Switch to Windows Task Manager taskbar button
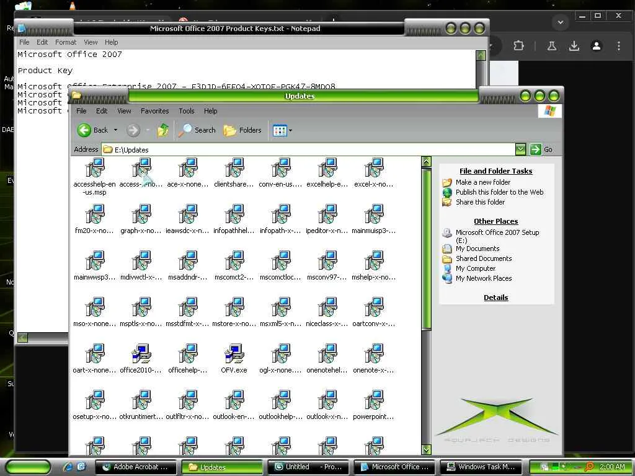The height and width of the screenshot is (476, 635). coord(481,467)
